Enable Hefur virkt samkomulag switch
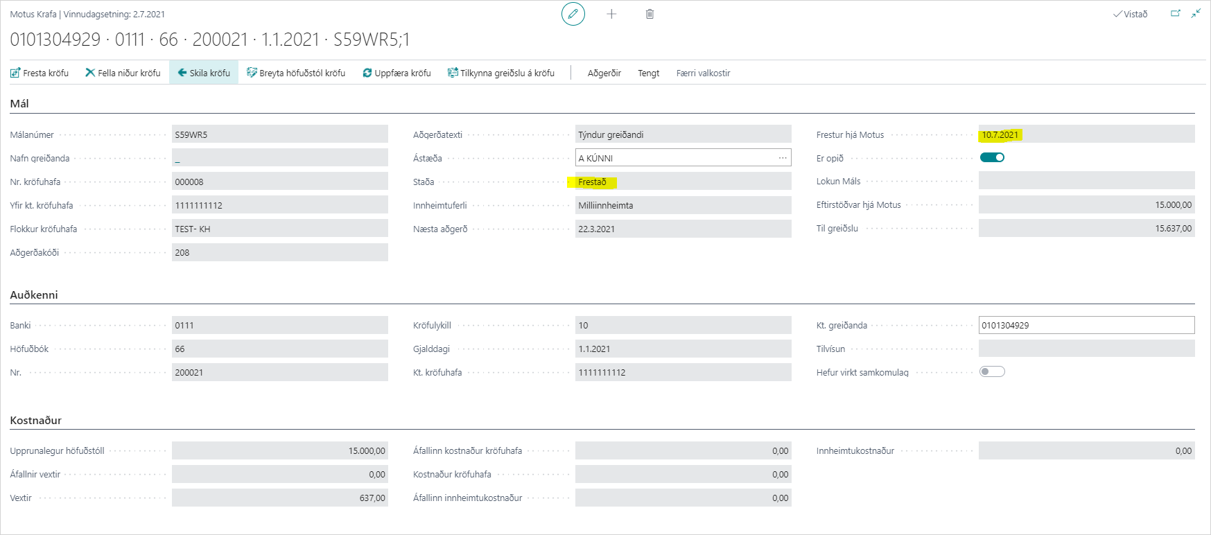The image size is (1211, 535). click(992, 372)
